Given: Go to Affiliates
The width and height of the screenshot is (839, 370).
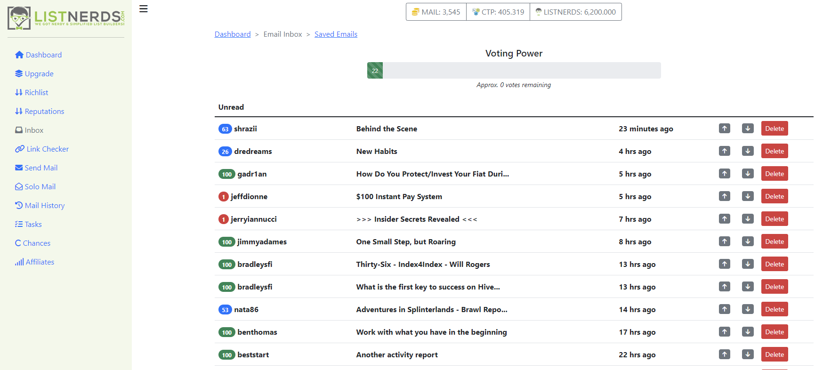Looking at the screenshot, I should [x=34, y=262].
